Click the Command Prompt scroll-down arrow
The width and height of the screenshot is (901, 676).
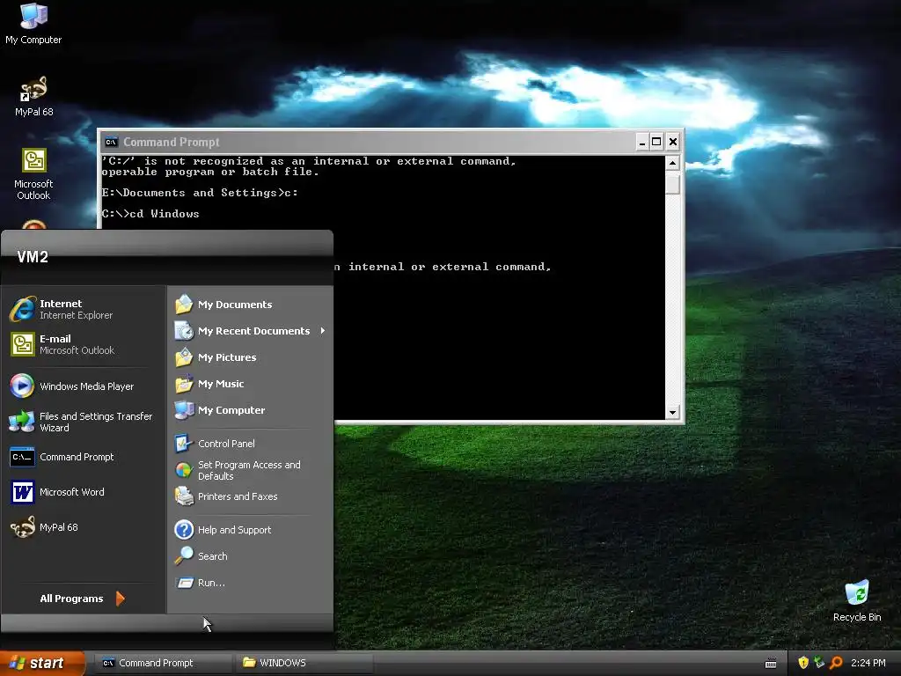click(672, 412)
